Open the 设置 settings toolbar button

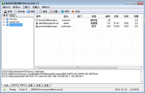pyautogui.click(x=54, y=11)
